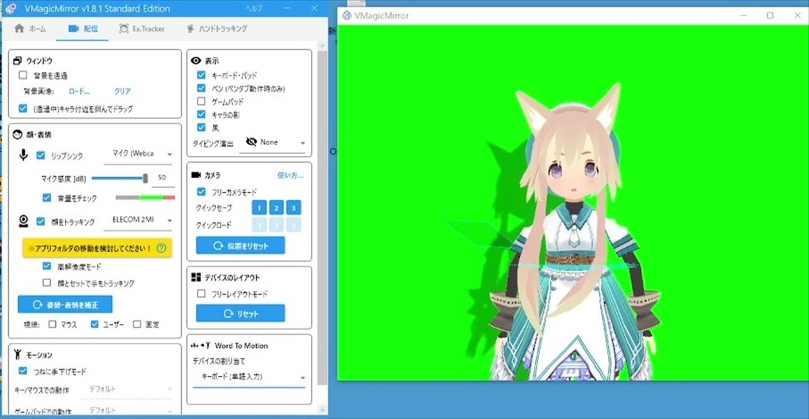Enable ゲームパッド display checkbox
The width and height of the screenshot is (809, 419).
pos(201,101)
